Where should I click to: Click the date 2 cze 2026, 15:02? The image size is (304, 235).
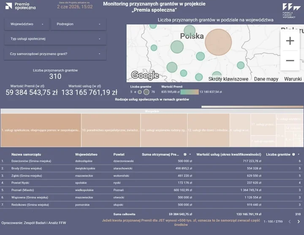75,7
